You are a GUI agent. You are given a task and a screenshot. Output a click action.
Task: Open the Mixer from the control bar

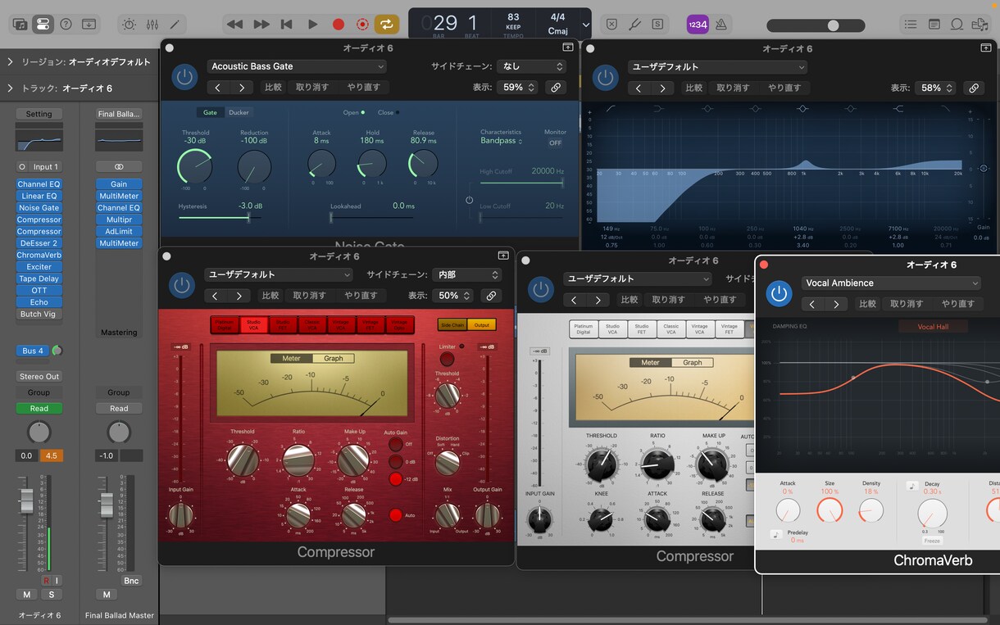point(152,25)
